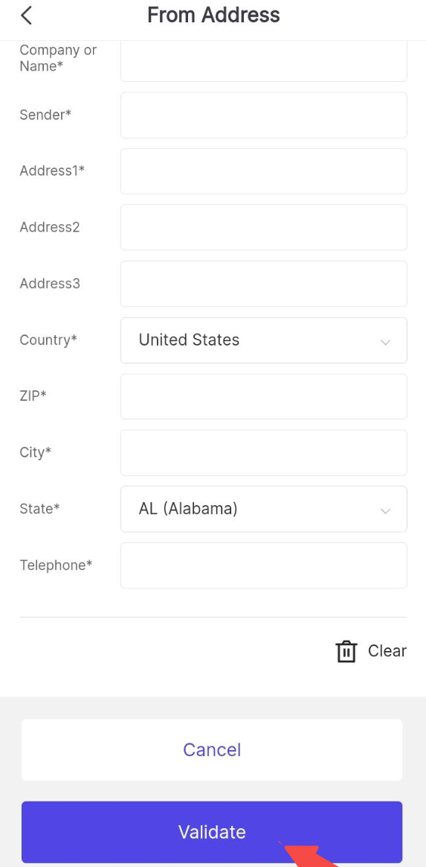Click the Country dropdown chevron icon
The height and width of the screenshot is (867, 426).
coord(385,343)
